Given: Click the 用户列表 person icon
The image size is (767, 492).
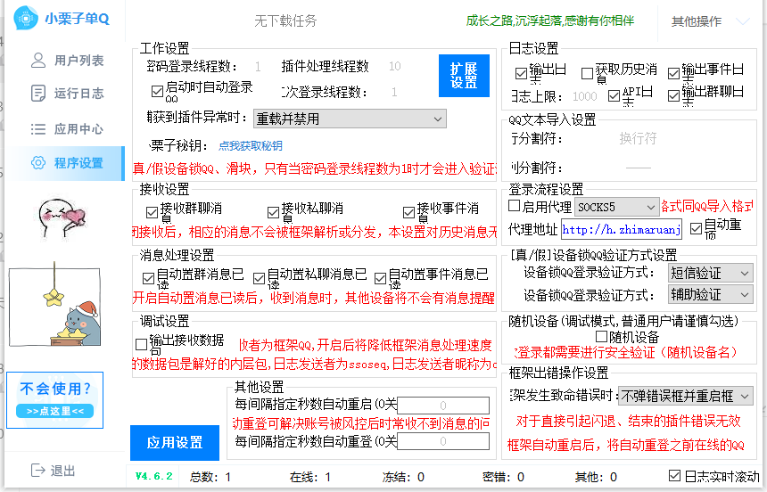Looking at the screenshot, I should pyautogui.click(x=37, y=61).
